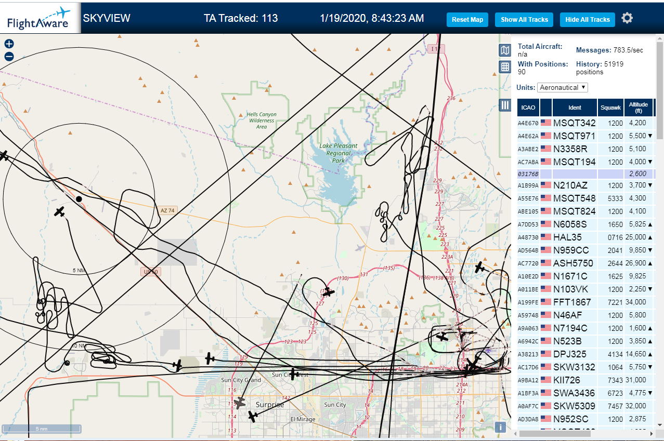
Task: Select the aircraft icon over Surprise
Action: (240, 403)
